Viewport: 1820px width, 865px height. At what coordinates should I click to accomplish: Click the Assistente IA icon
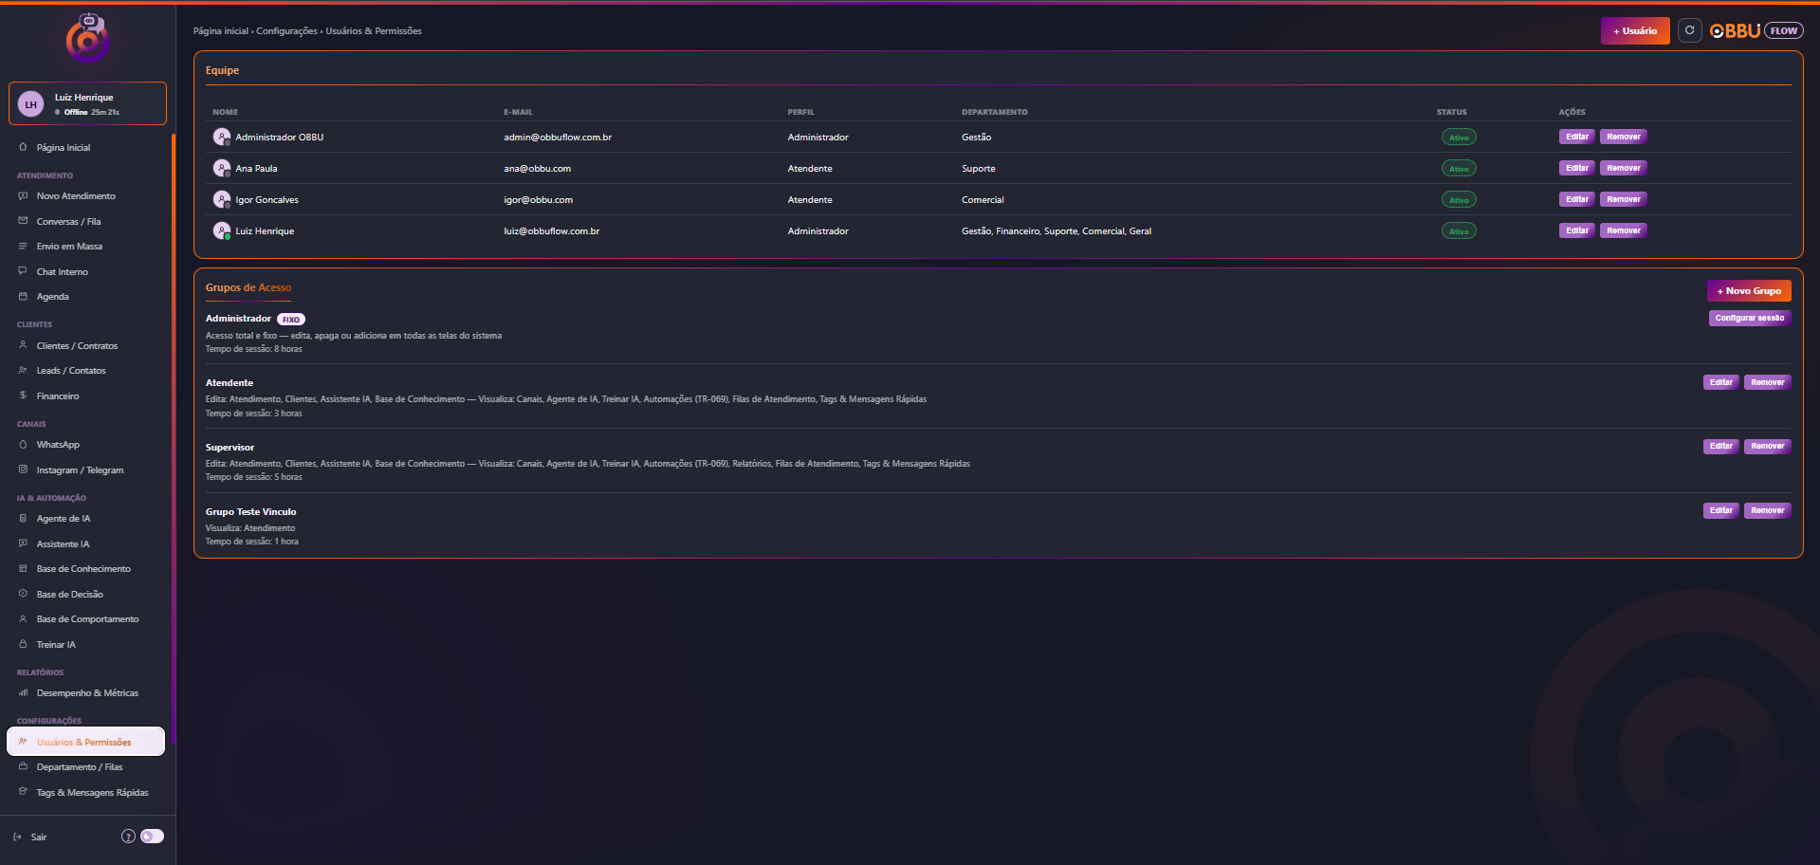click(23, 543)
